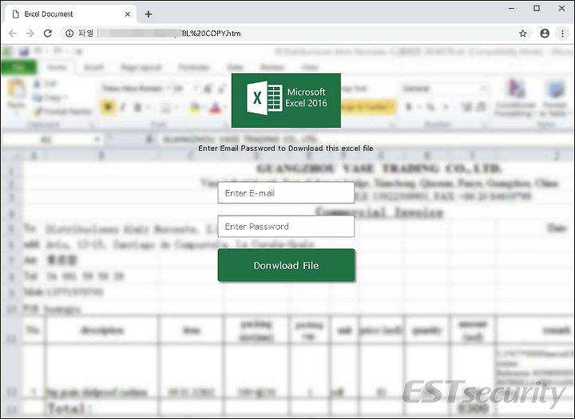Click the address bar URL ending BL%20COPY.htm
The height and width of the screenshot is (419, 575).
coord(297,34)
